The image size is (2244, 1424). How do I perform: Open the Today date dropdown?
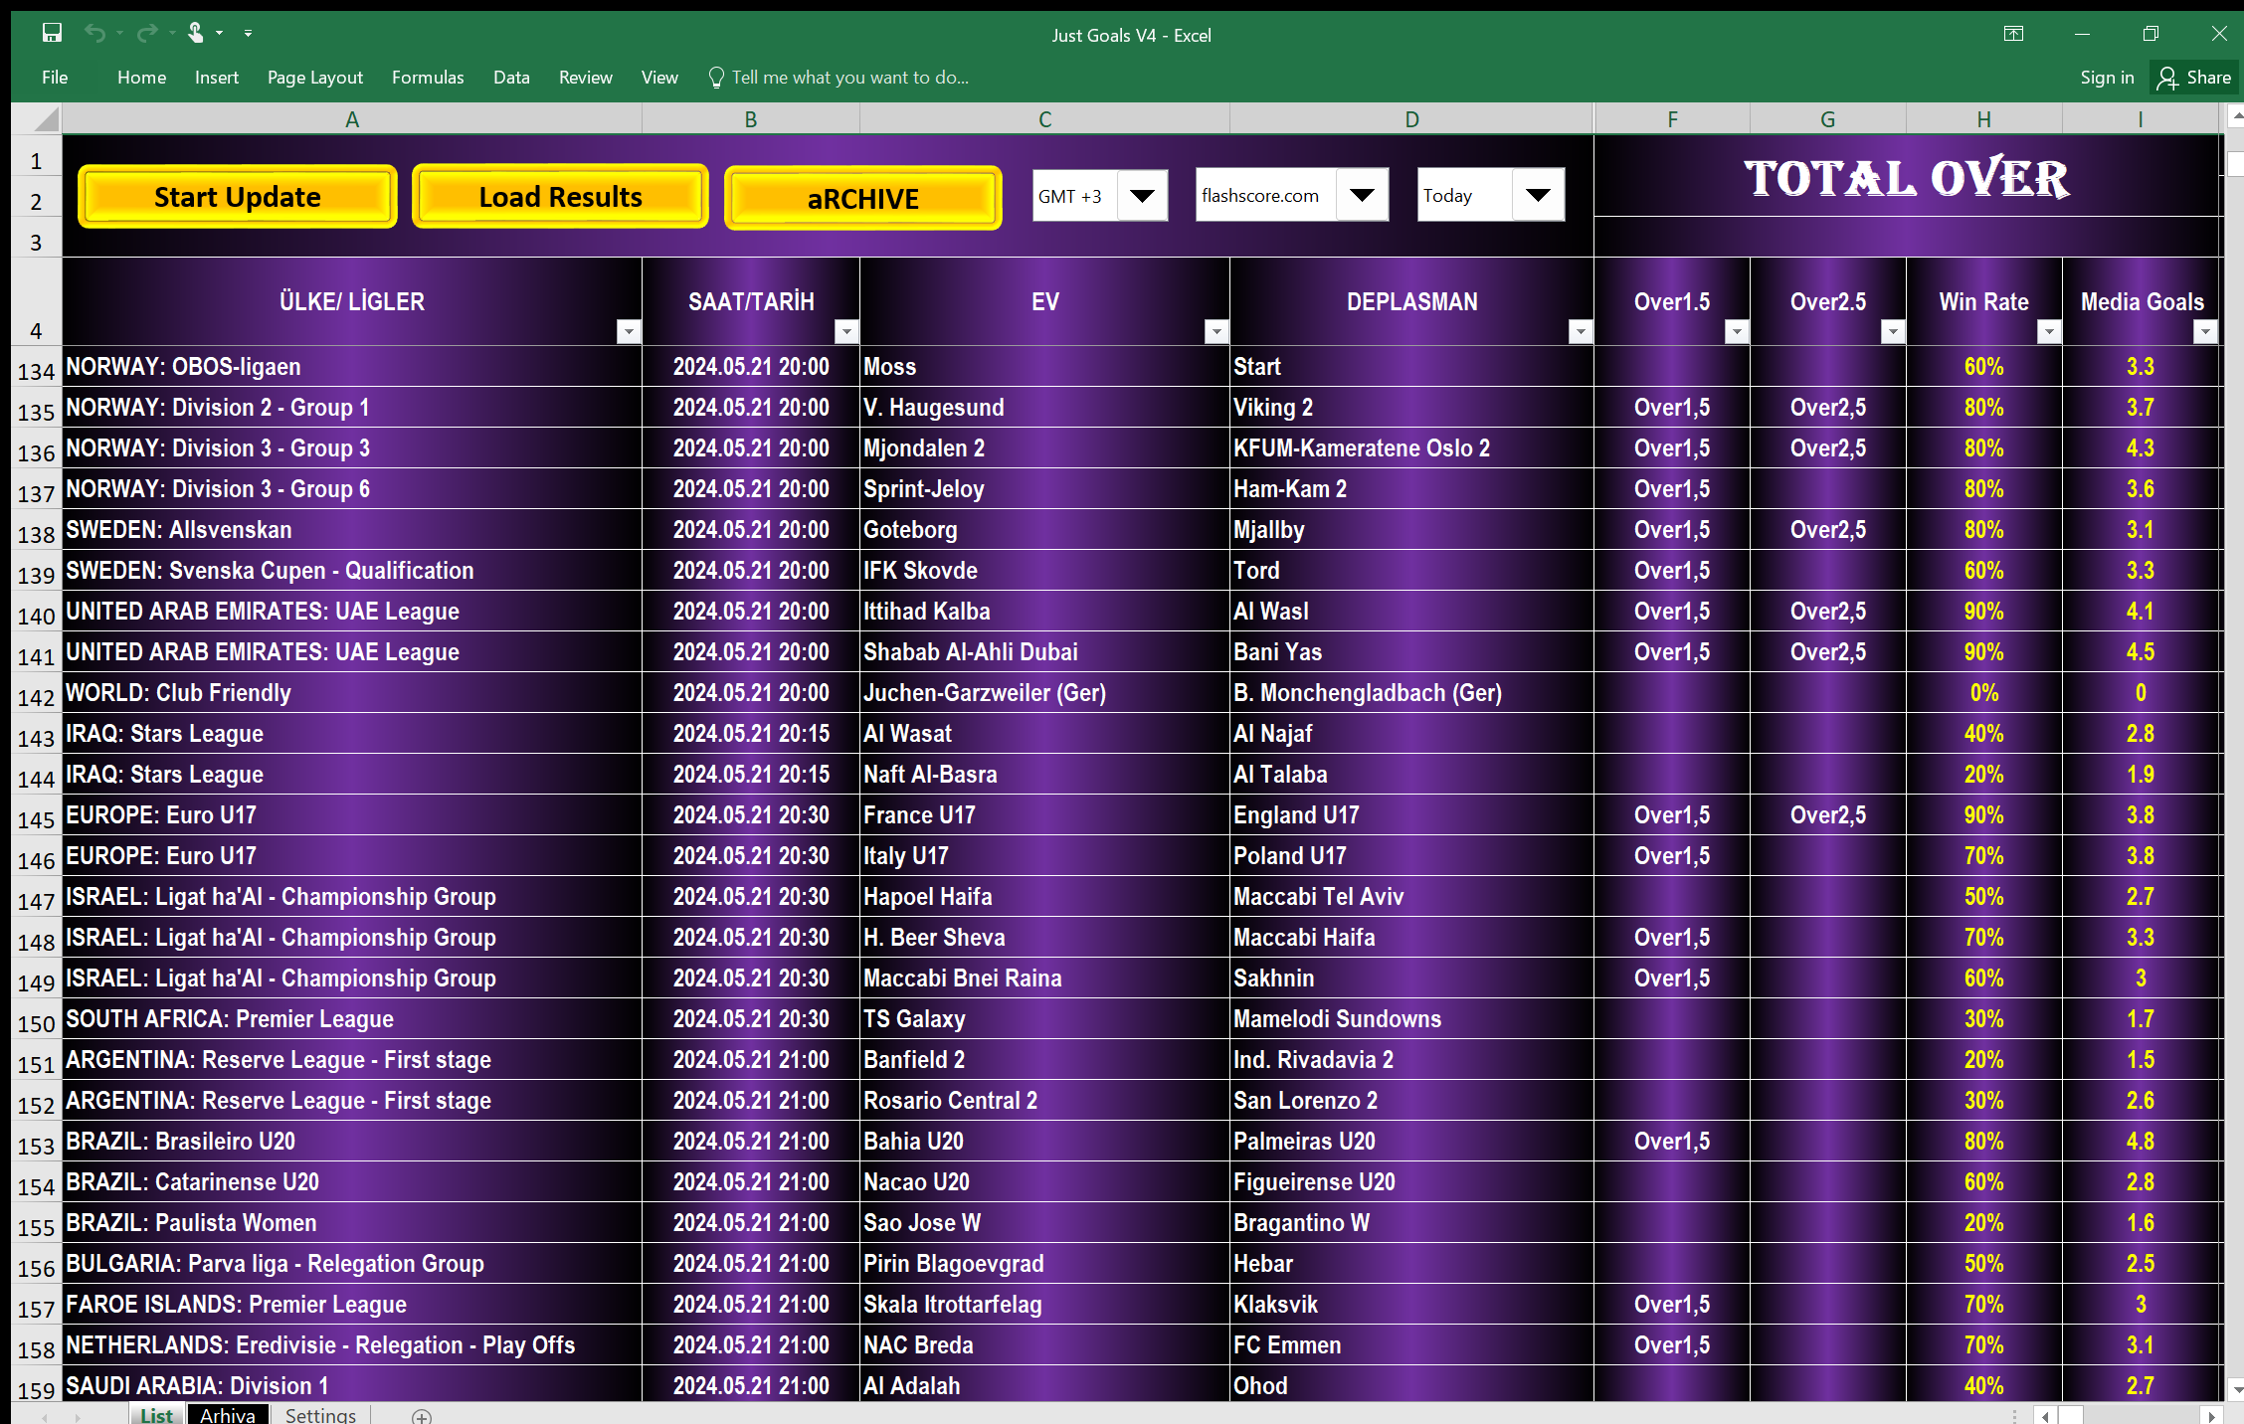(1538, 195)
